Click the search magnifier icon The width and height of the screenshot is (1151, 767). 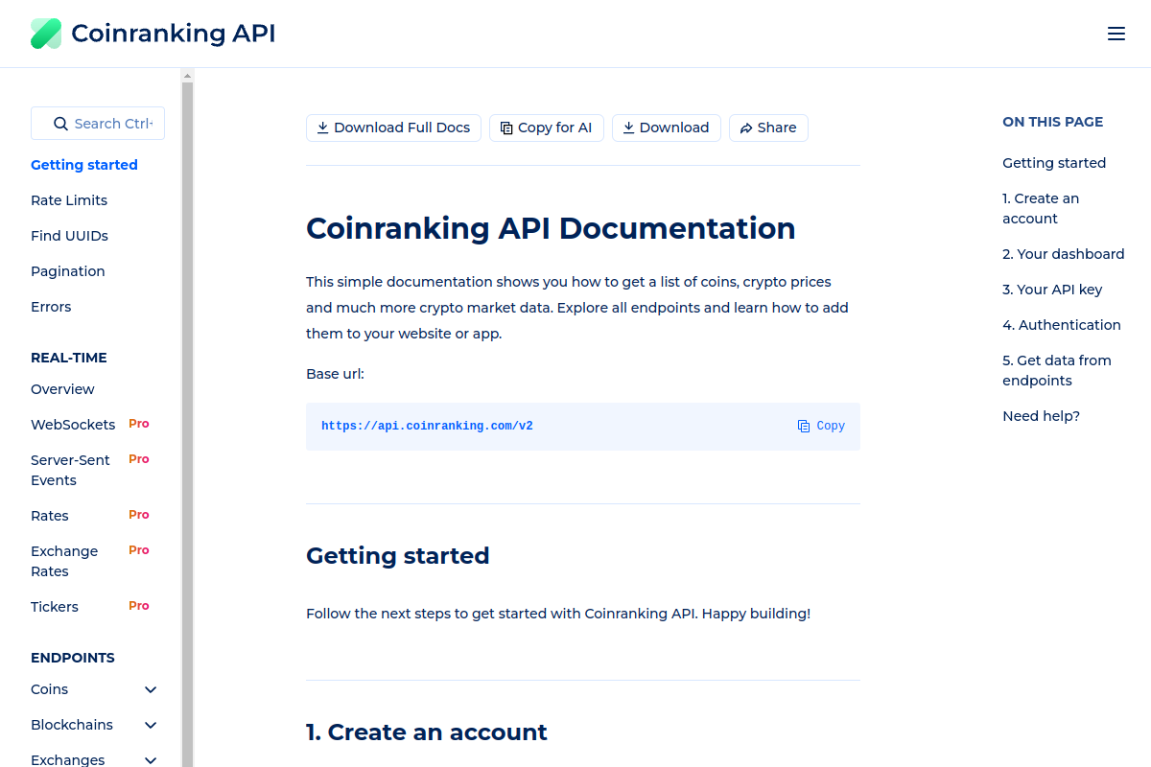tap(60, 124)
